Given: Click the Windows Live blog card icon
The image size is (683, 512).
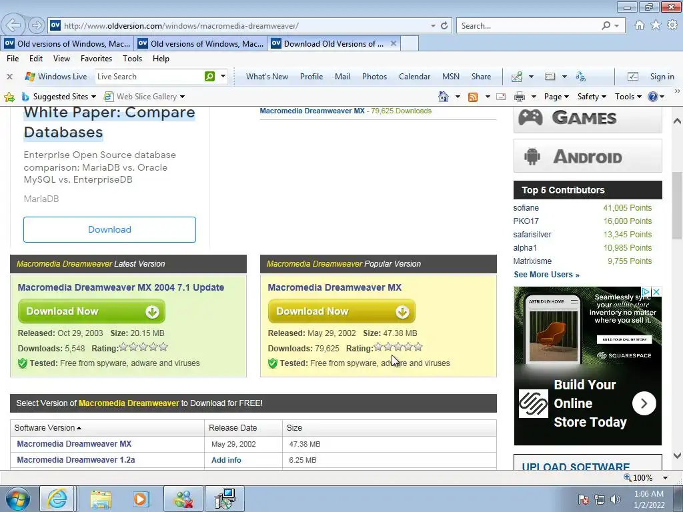Looking at the screenshot, I should [x=550, y=77].
